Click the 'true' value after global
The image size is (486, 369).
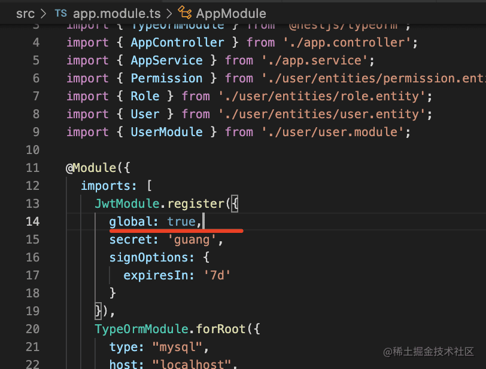tap(181, 222)
